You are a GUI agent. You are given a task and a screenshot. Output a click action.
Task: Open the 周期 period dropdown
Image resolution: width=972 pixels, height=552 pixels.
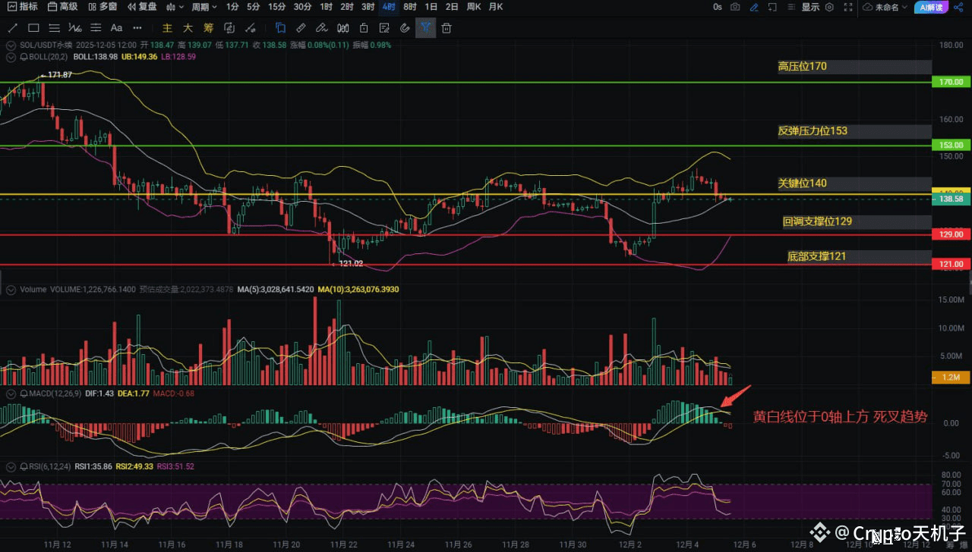(x=204, y=7)
